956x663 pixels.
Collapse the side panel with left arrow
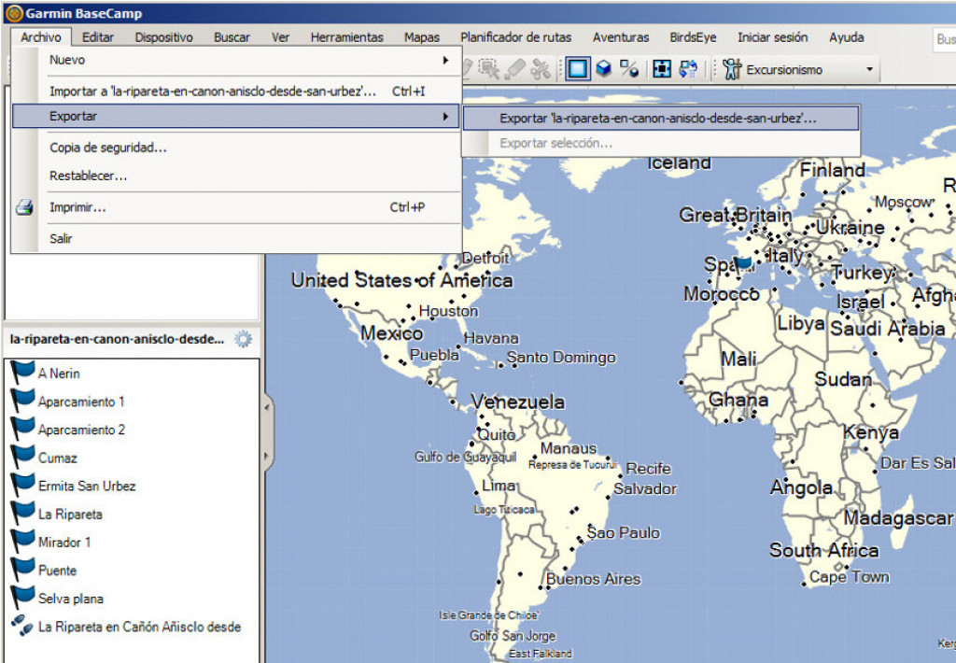[266, 406]
